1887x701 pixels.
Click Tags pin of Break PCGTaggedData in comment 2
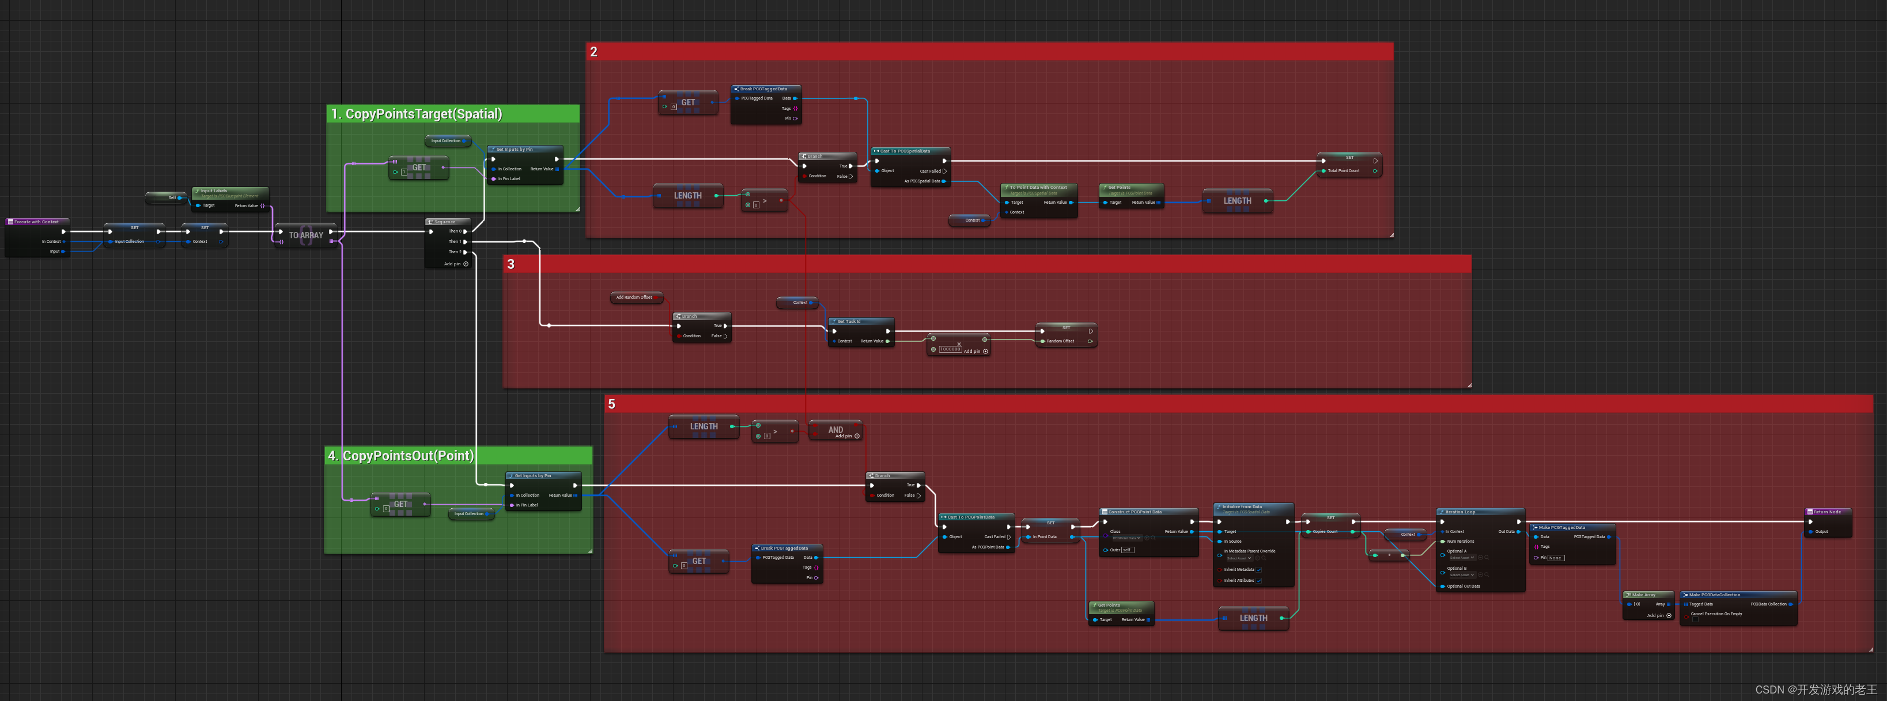point(796,108)
